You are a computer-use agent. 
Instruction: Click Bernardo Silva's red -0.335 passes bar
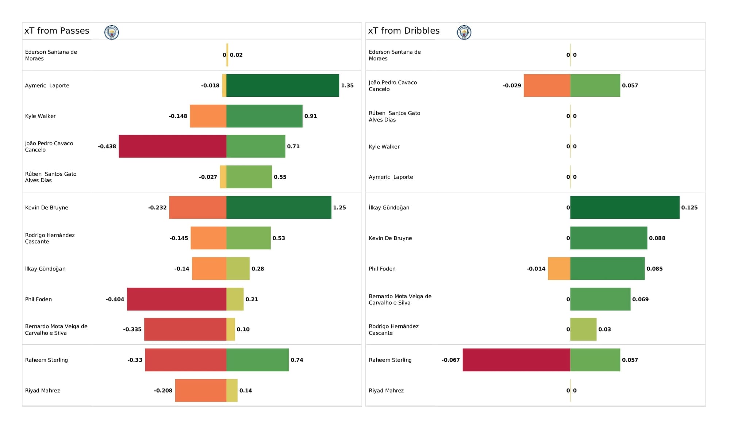pos(185,329)
